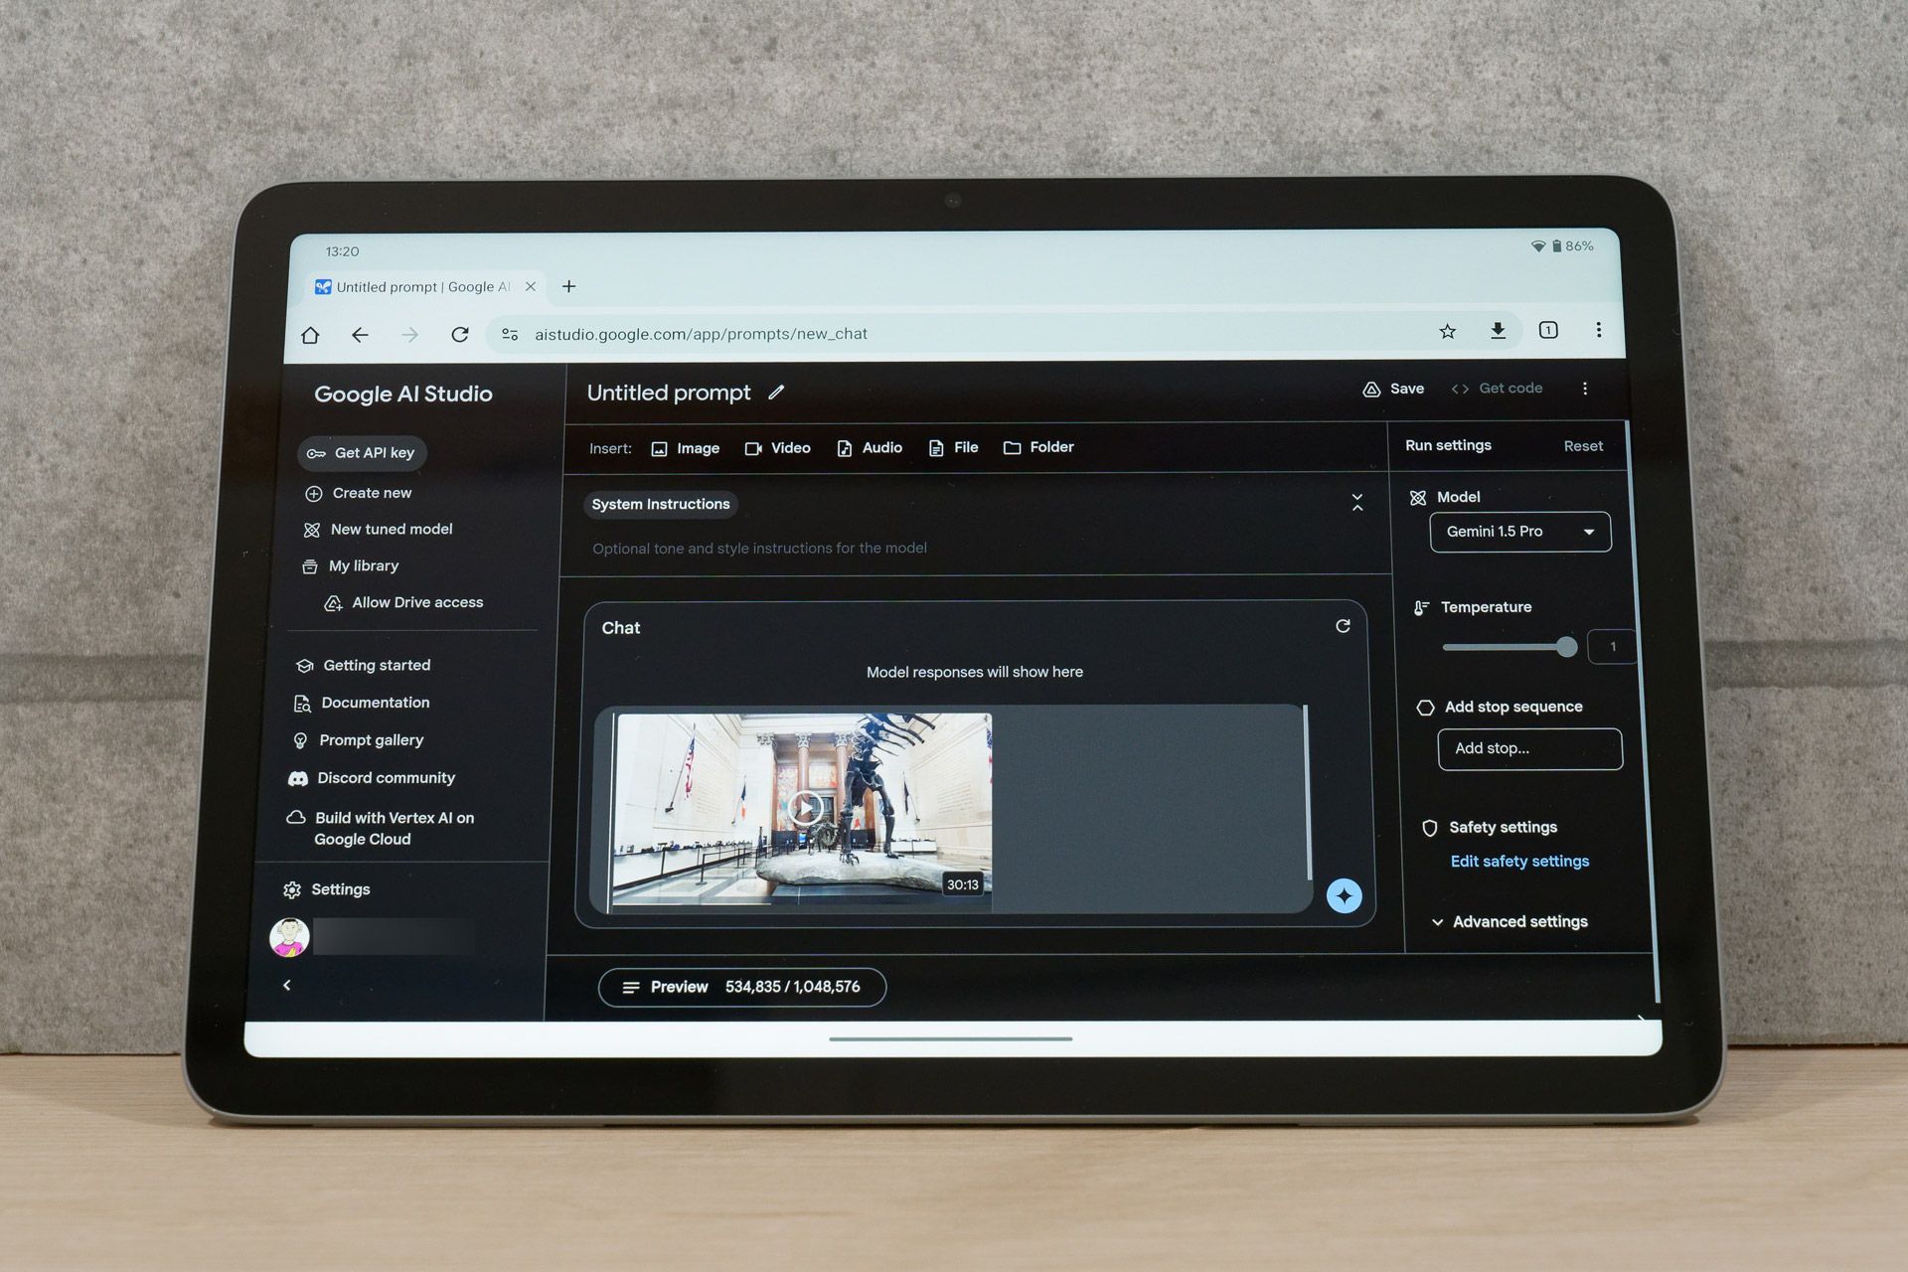Click the 13:20 clock in status bar
The height and width of the screenshot is (1272, 1908).
[x=342, y=251]
